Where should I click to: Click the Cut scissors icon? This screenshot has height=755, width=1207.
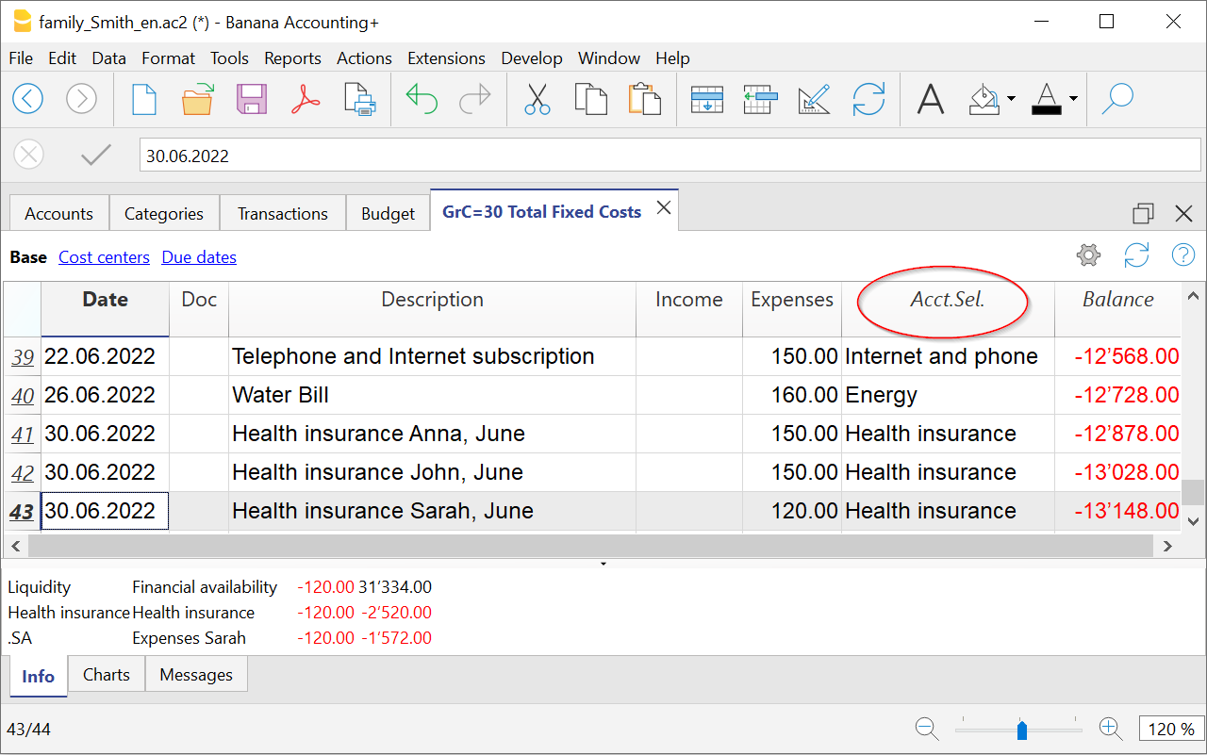537,98
